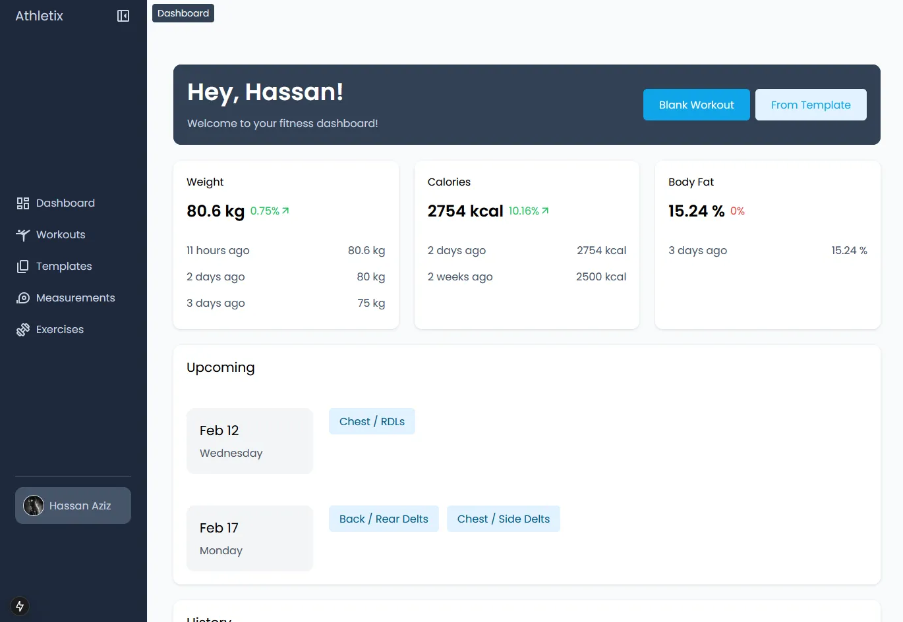Click the Feb 12 Wednesday date card
Image resolution: width=903 pixels, height=622 pixels.
coord(249,441)
